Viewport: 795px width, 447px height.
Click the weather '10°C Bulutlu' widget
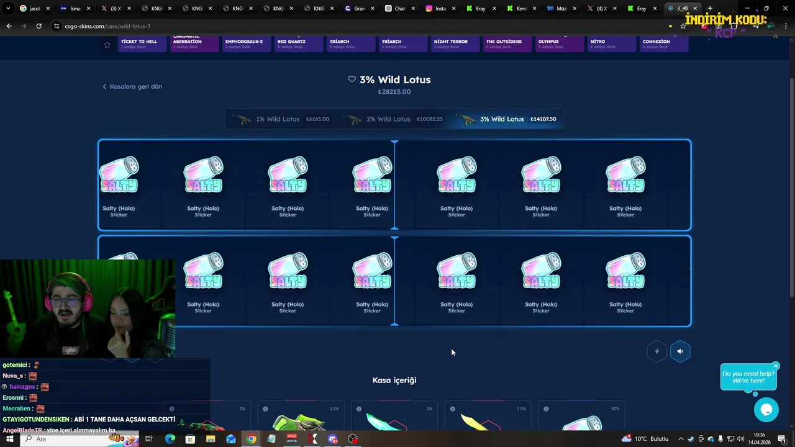click(646, 439)
